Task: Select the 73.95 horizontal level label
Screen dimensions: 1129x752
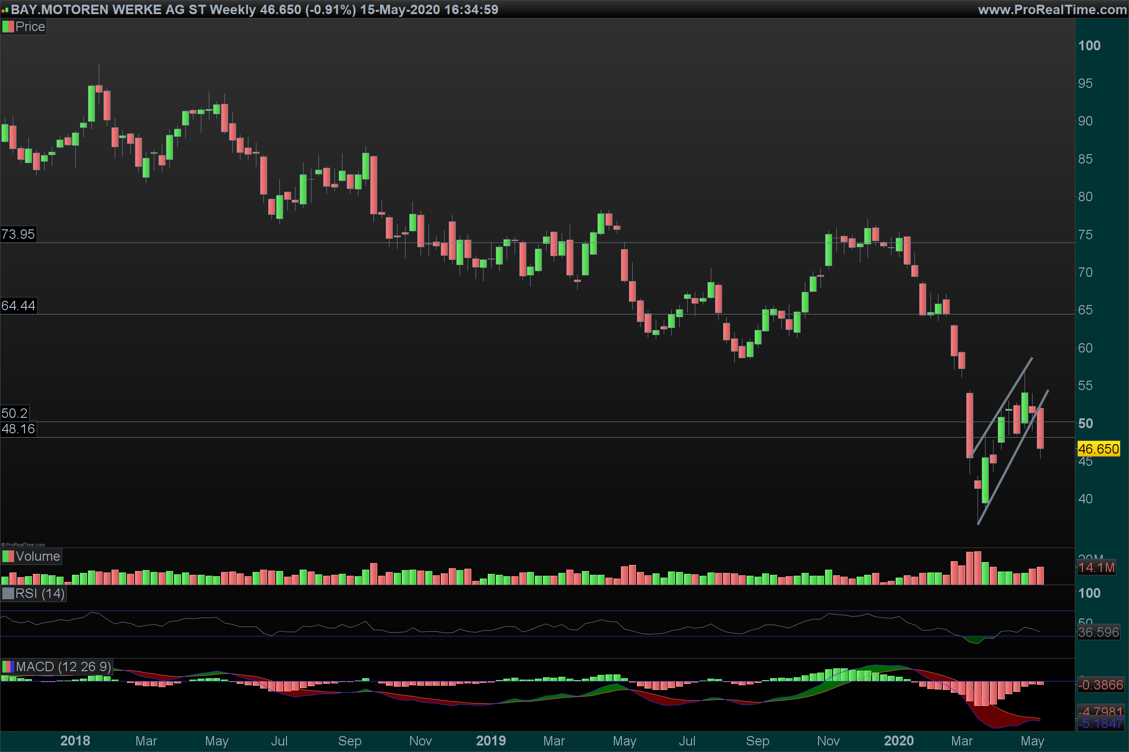Action: point(18,234)
